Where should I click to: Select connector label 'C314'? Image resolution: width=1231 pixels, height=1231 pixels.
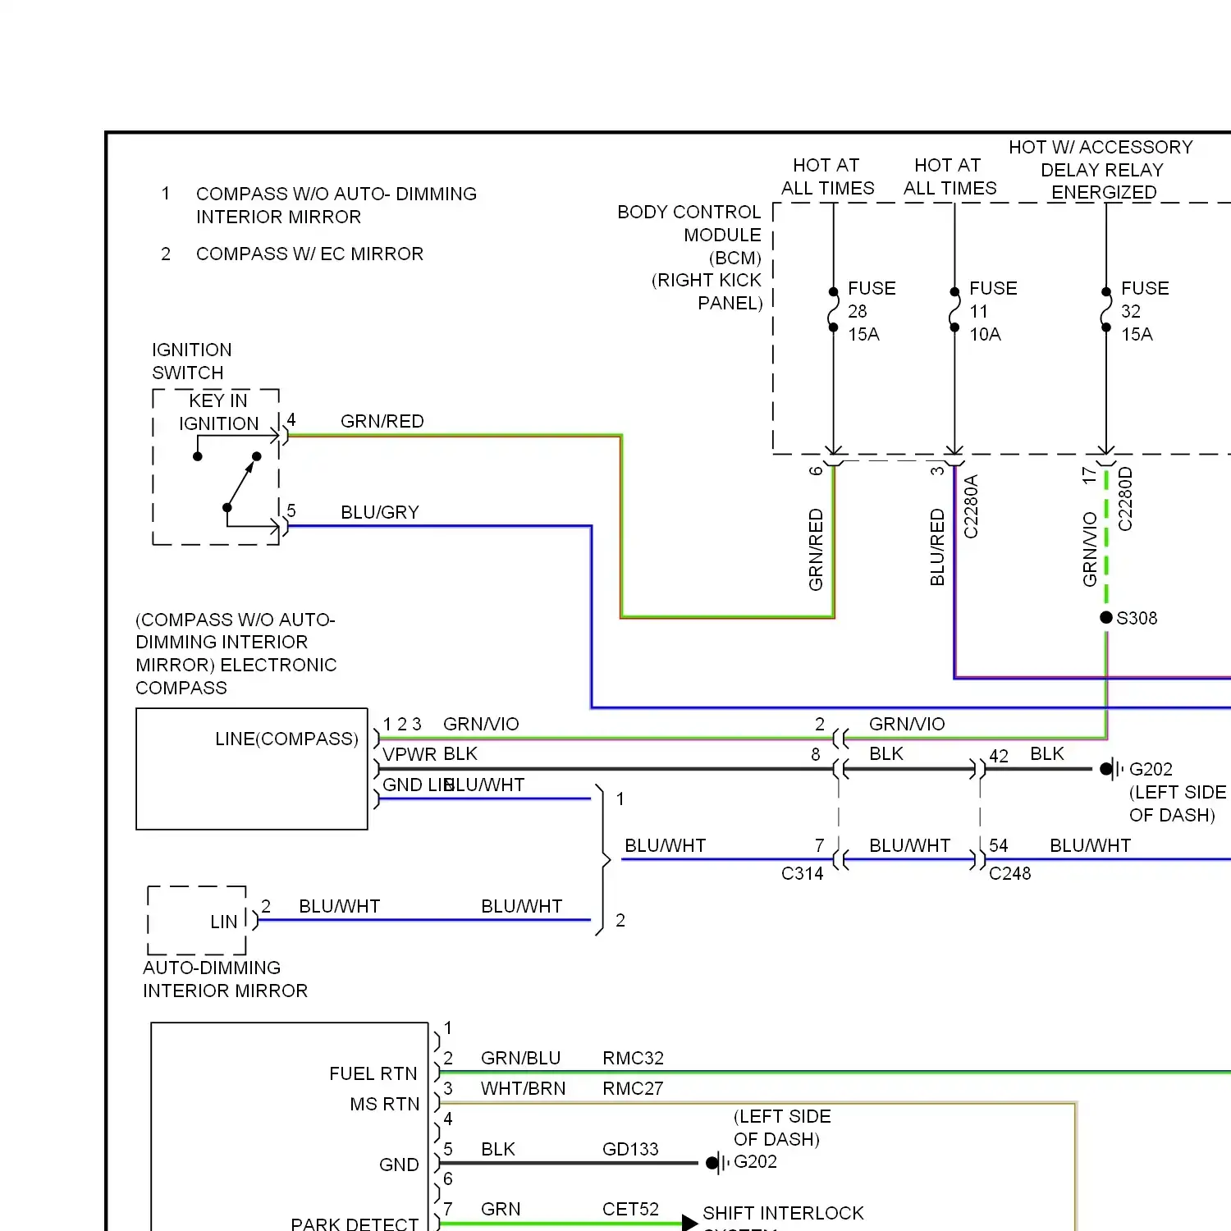(x=803, y=873)
